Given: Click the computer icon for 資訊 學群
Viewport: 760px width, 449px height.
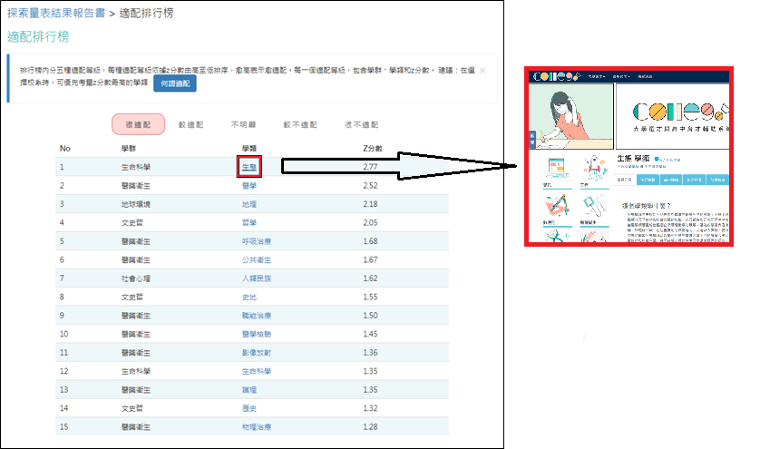Looking at the screenshot, I should 558,168.
